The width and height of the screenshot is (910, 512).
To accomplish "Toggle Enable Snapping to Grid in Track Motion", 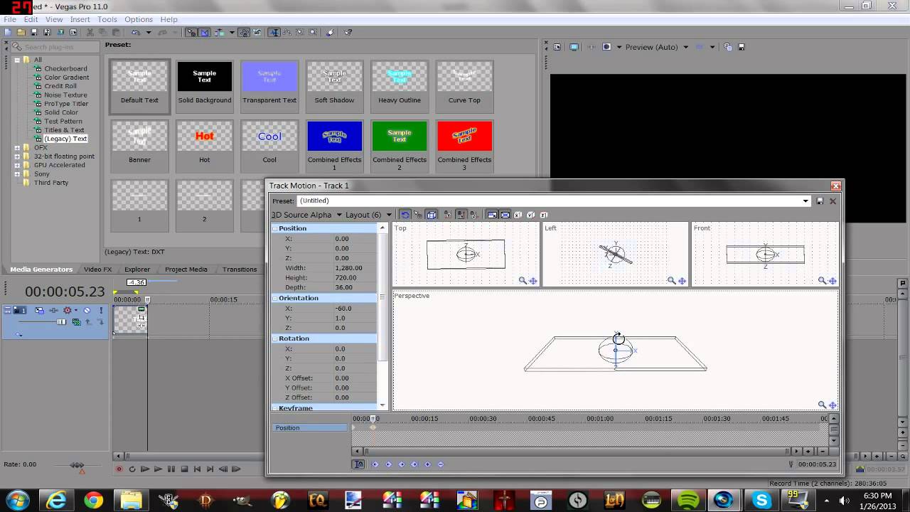I will (417, 215).
